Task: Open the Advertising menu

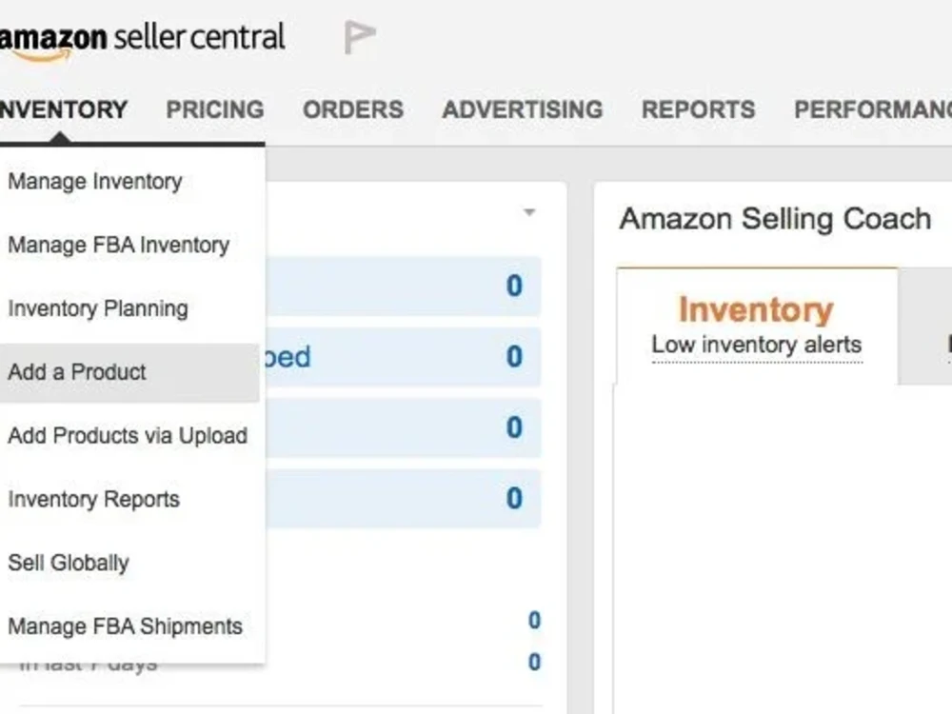Action: tap(523, 109)
